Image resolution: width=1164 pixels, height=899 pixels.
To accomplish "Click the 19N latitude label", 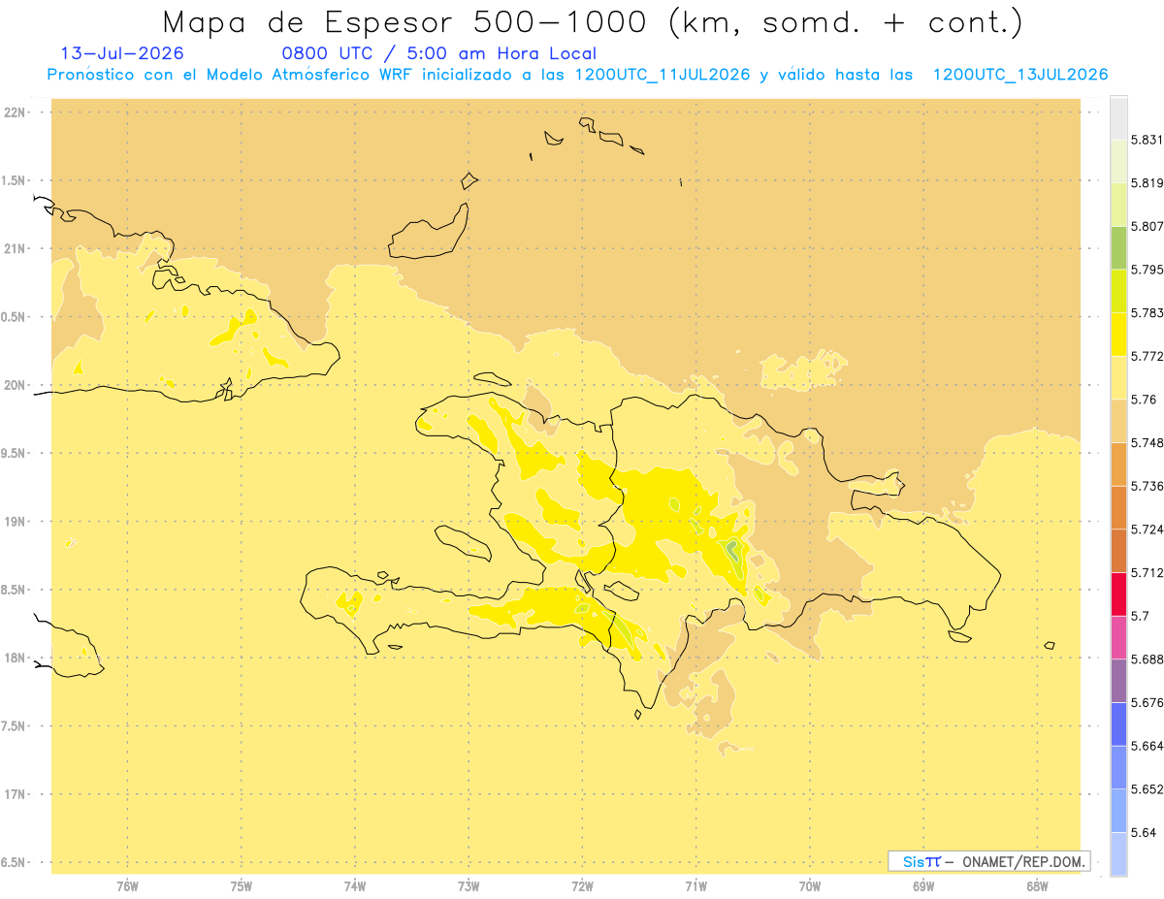I will coord(14,521).
